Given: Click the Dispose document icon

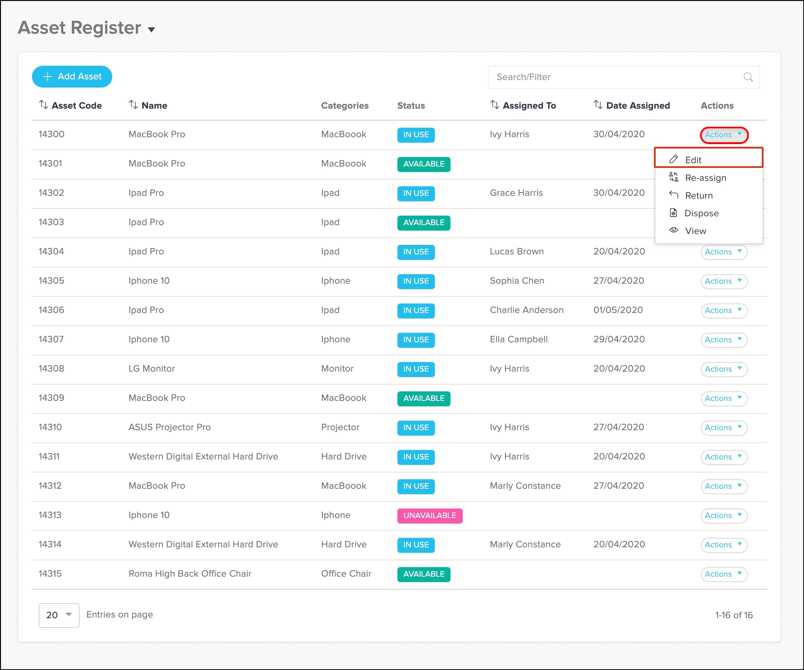Looking at the screenshot, I should click(x=673, y=213).
